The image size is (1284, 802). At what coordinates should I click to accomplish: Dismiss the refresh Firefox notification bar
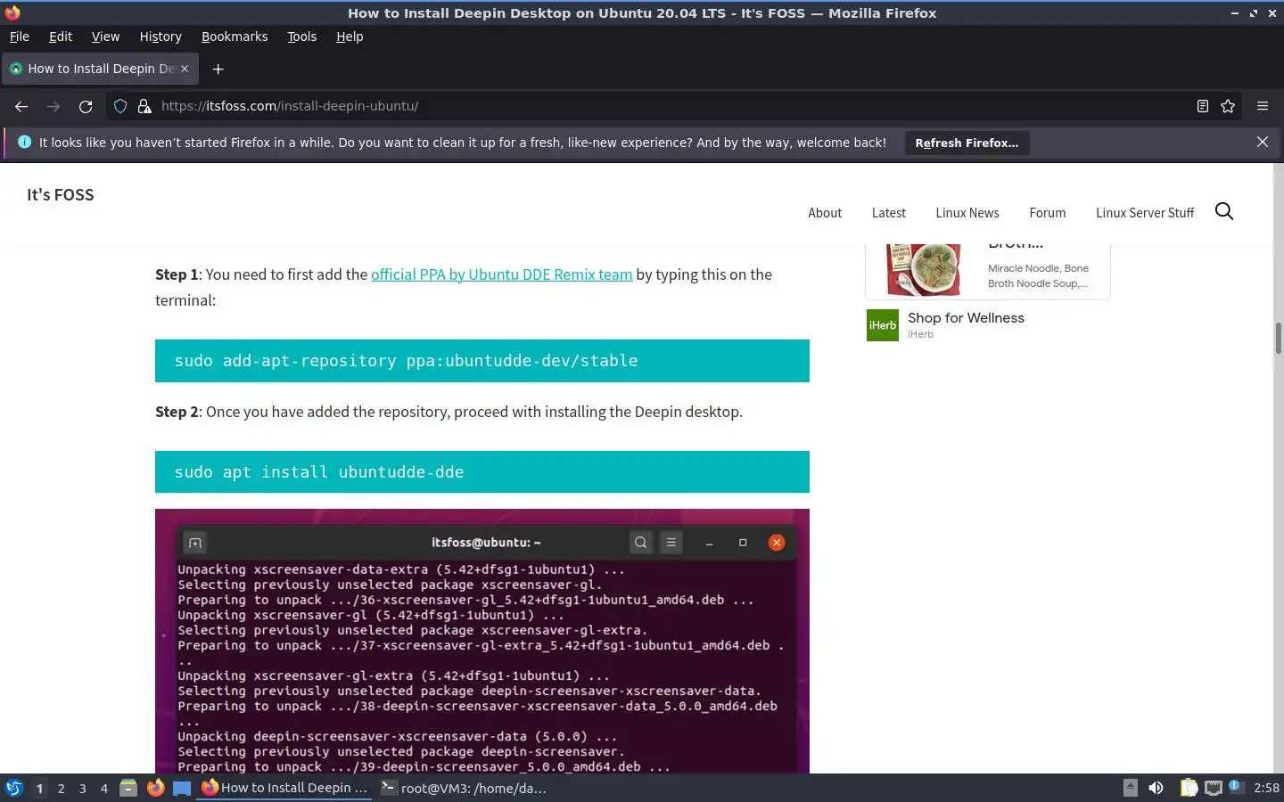1263,142
